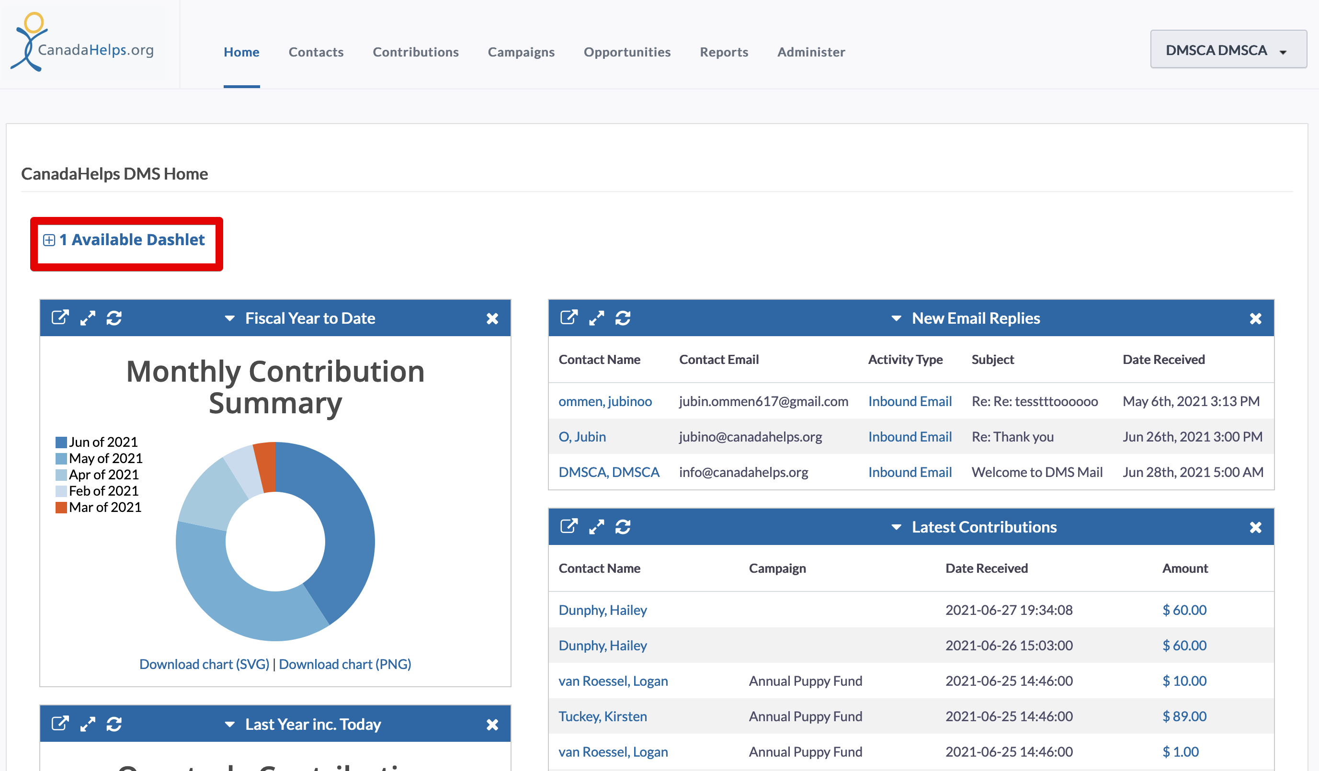
Task: Open van Roessel, Logan $1.00 row contact
Action: click(x=613, y=752)
